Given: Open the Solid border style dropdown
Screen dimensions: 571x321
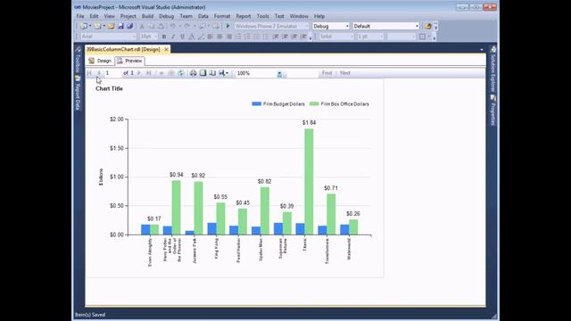Looking at the screenshot, I should click(336, 37).
